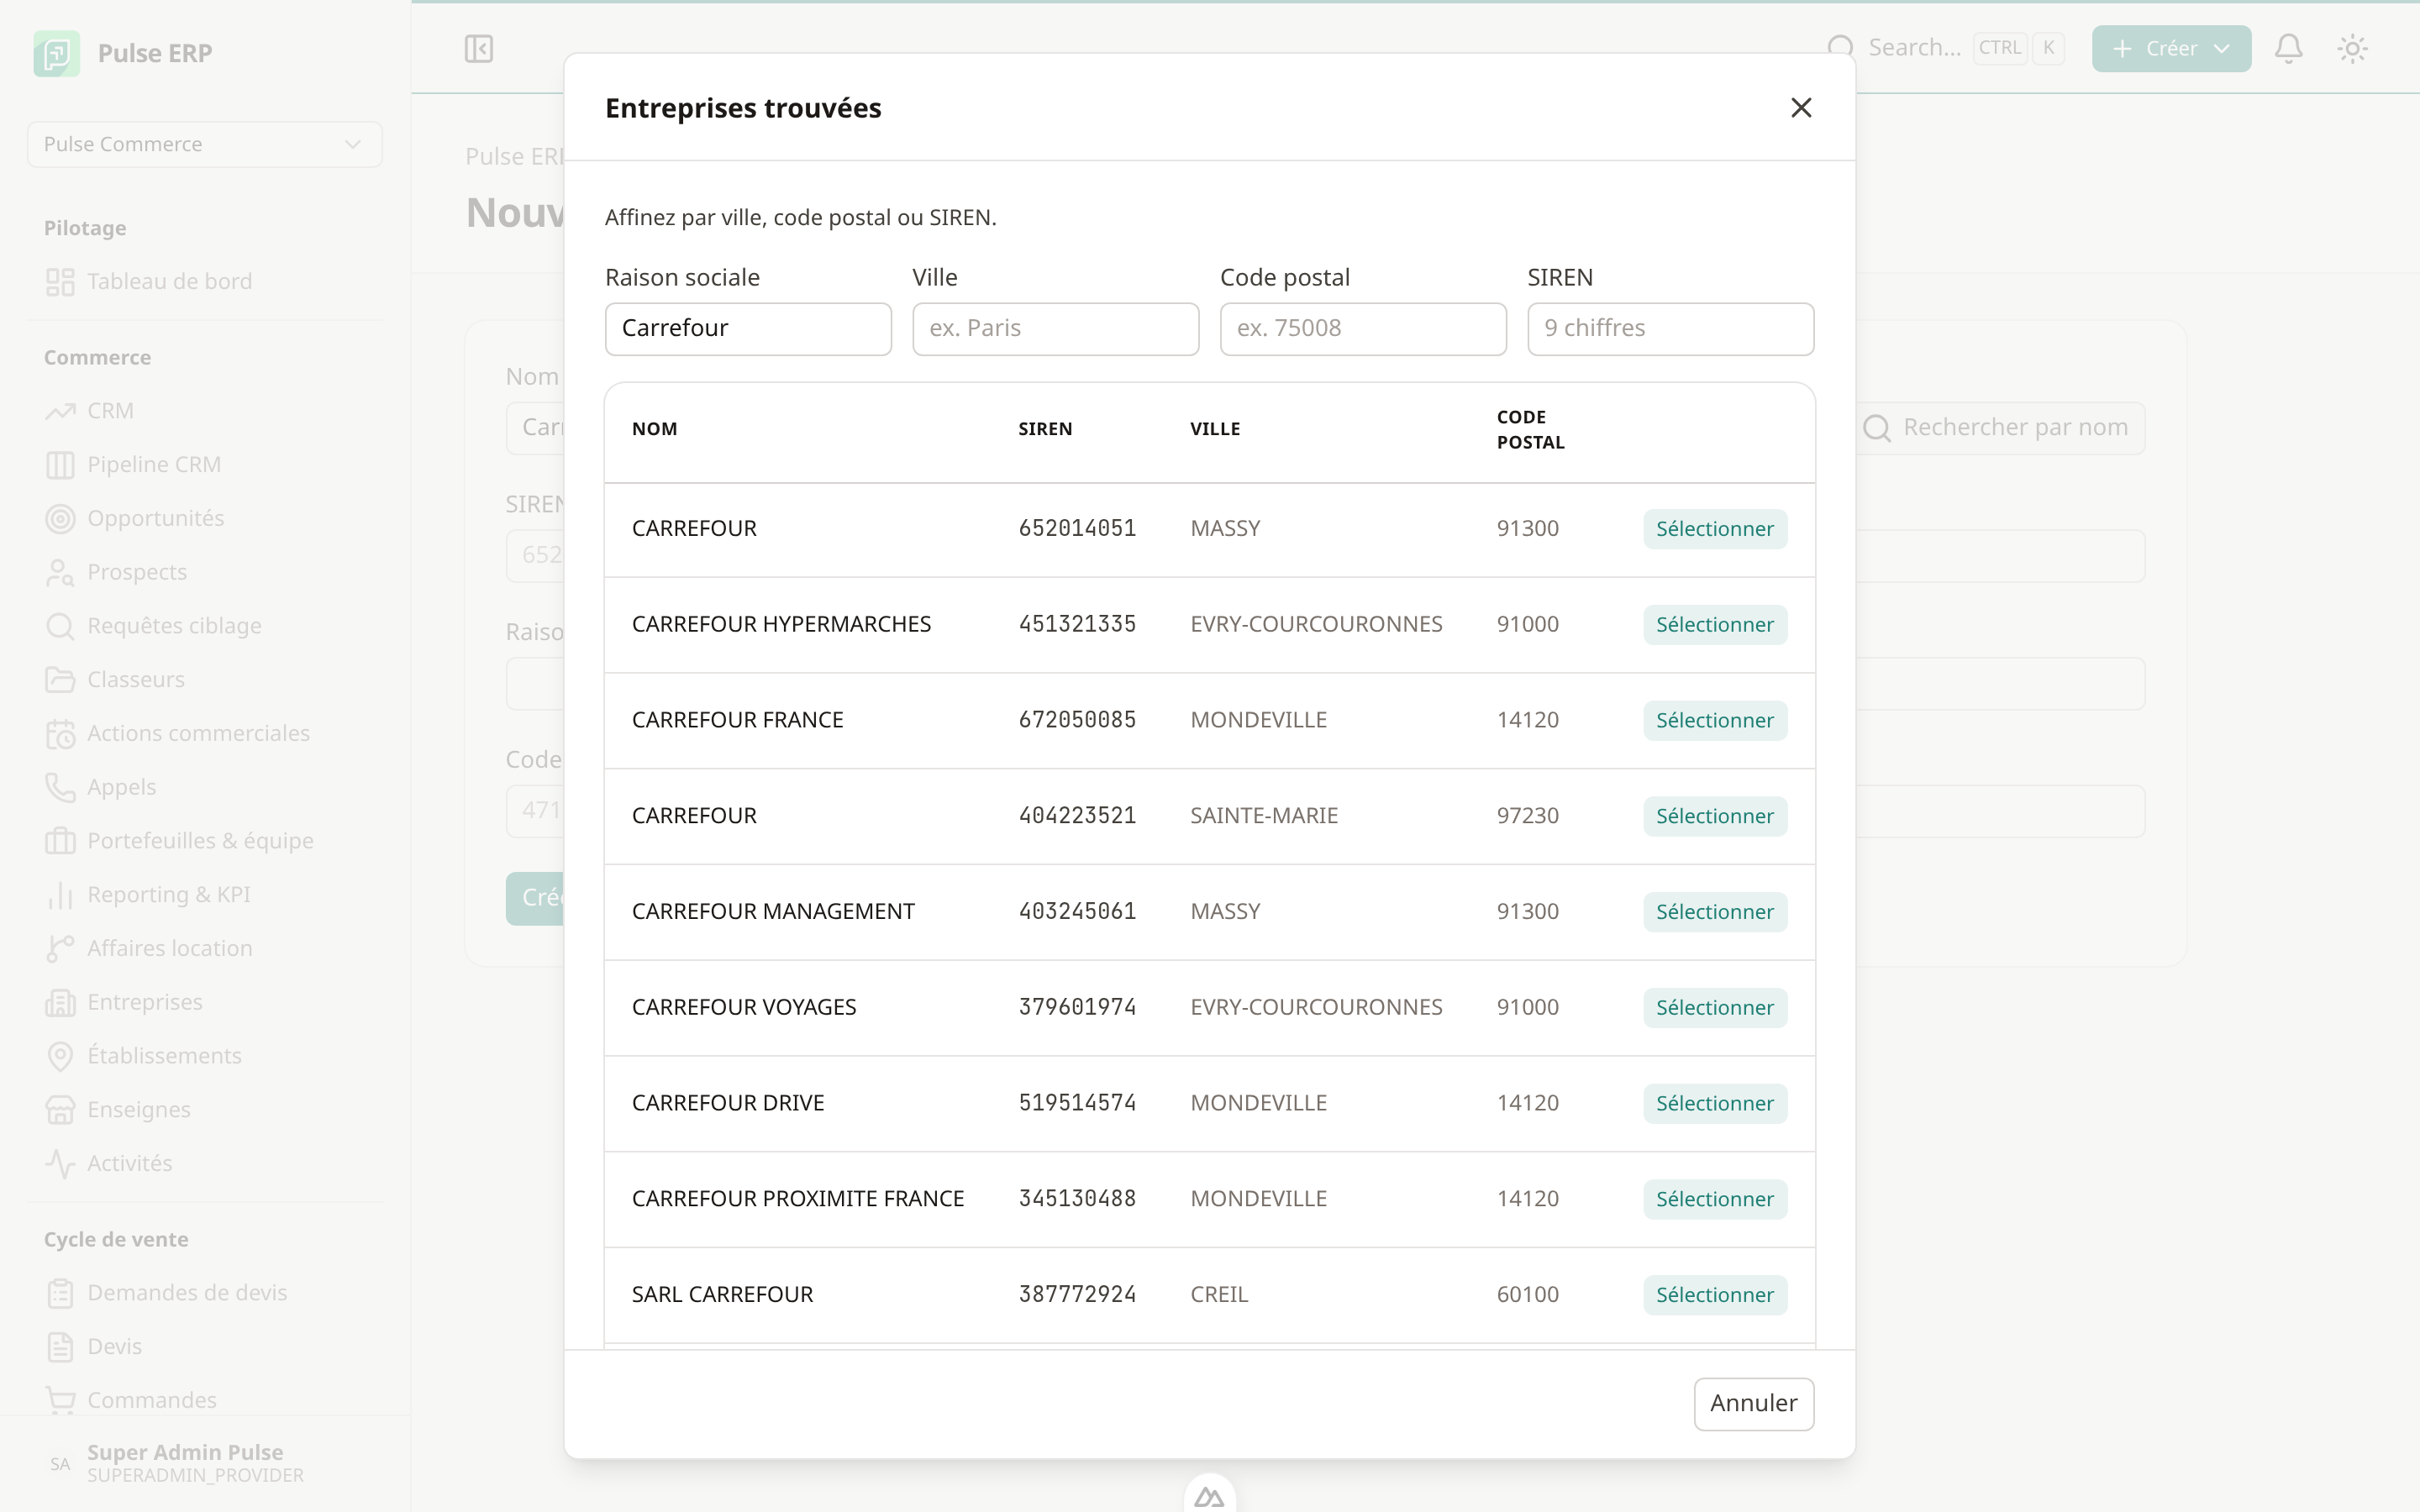Click the Opportunités target icon

point(60,519)
